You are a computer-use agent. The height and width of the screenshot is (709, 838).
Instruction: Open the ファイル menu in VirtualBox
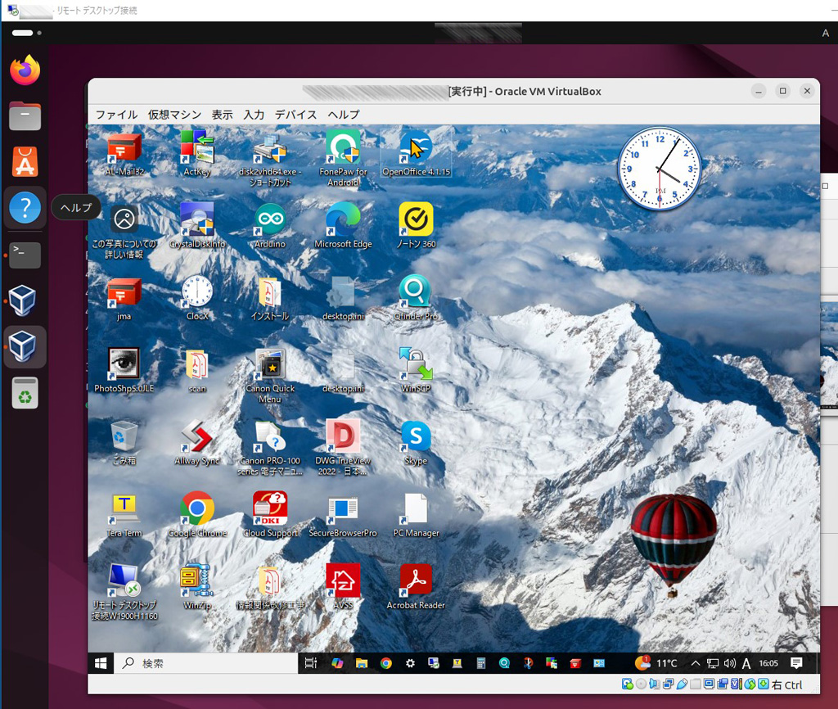click(x=116, y=115)
